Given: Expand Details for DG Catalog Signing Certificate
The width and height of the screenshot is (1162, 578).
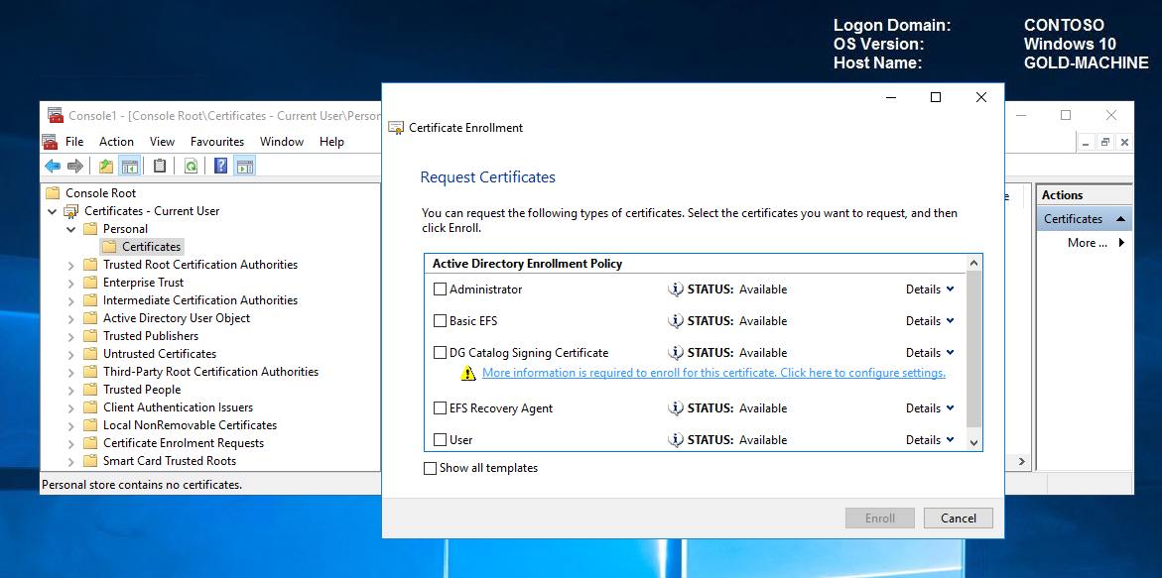Looking at the screenshot, I should [930, 353].
